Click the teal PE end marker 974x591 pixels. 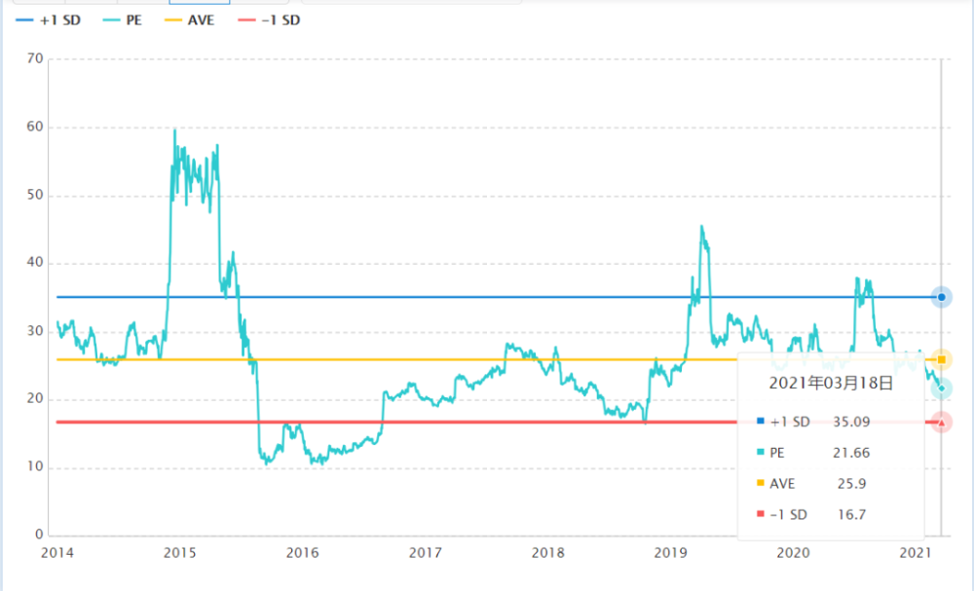pos(941,388)
